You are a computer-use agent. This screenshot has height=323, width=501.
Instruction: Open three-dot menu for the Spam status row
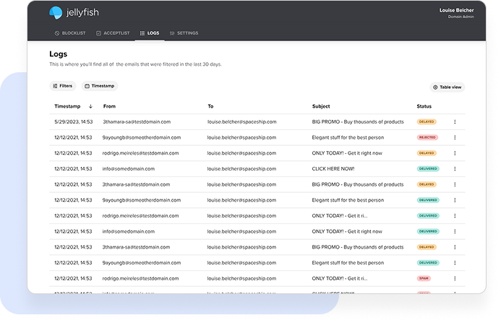click(x=455, y=278)
